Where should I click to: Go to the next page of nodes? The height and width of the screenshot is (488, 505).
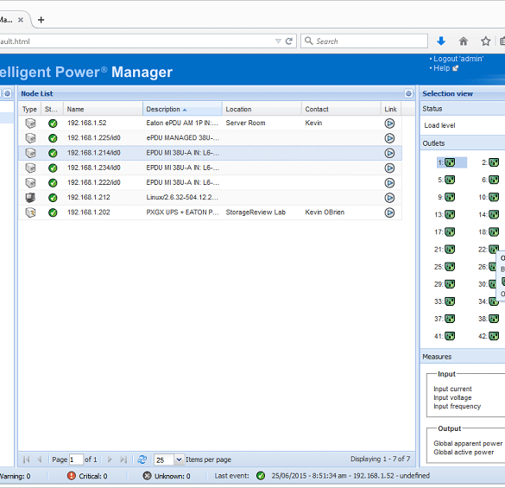point(110,459)
